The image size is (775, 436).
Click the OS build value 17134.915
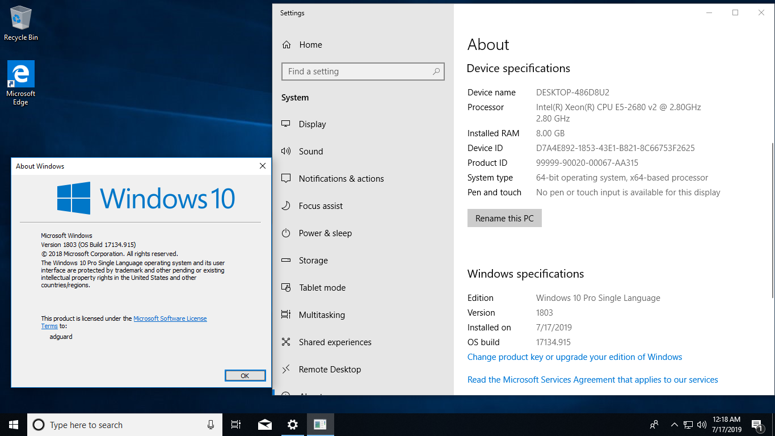point(553,342)
